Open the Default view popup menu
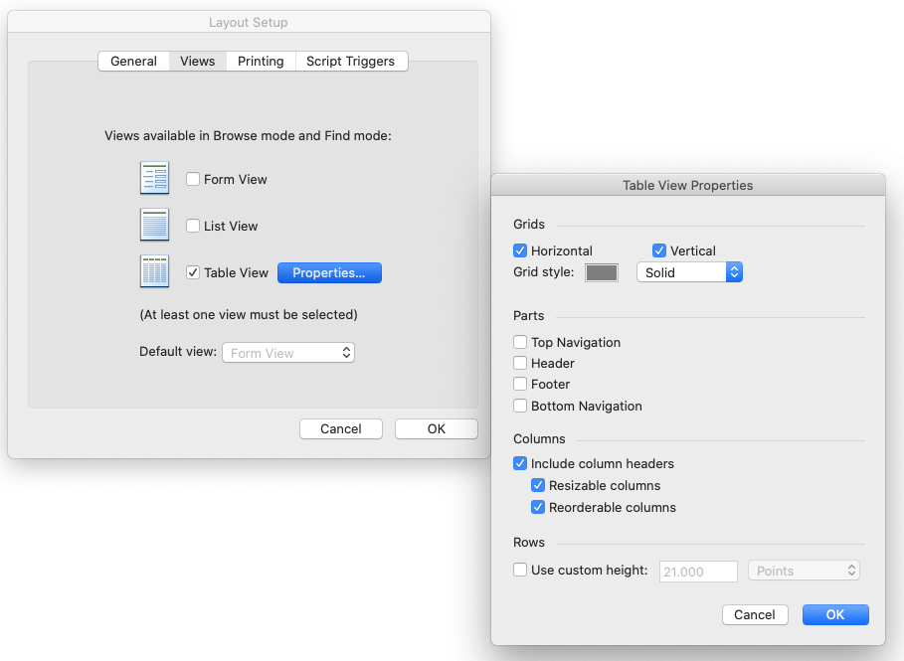Image resolution: width=904 pixels, height=661 pixels. click(288, 353)
